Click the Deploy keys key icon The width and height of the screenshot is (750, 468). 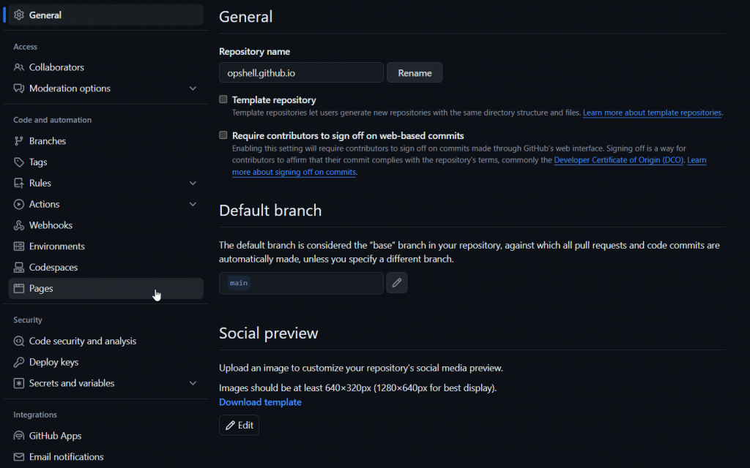(x=18, y=362)
